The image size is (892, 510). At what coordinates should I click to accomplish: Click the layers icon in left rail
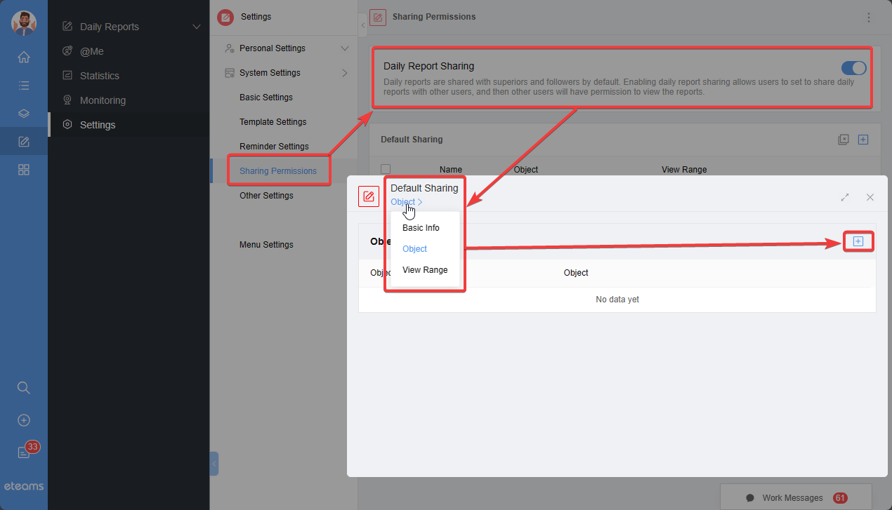click(24, 114)
